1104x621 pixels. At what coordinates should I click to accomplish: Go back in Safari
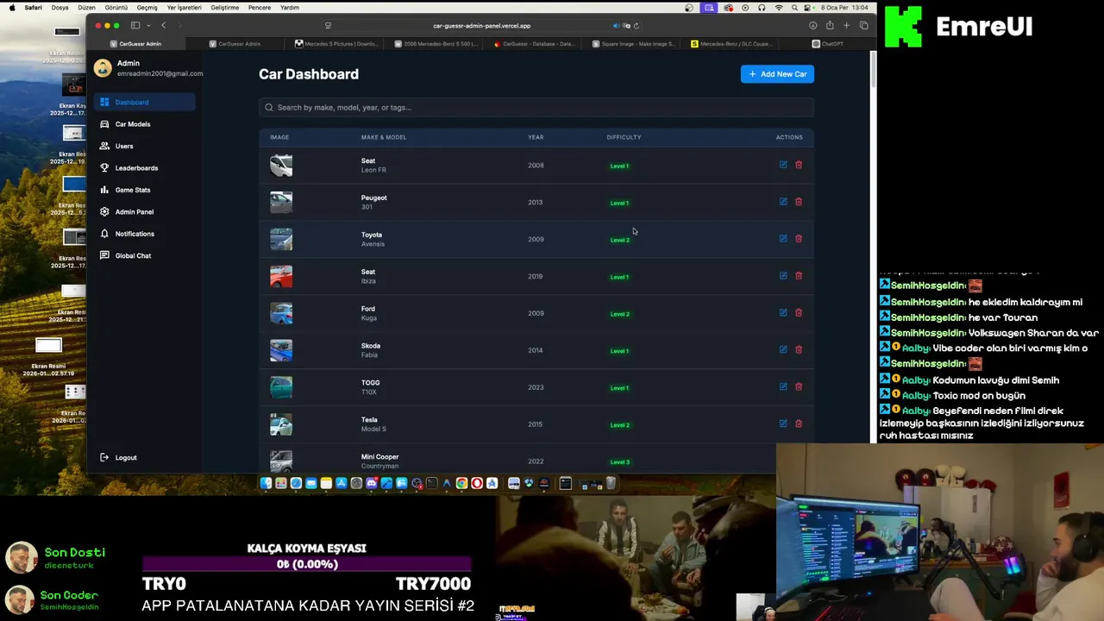164,26
